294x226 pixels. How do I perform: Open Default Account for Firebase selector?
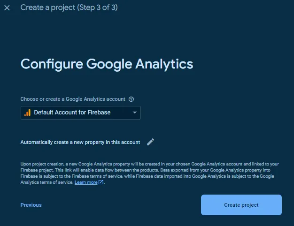coord(81,113)
